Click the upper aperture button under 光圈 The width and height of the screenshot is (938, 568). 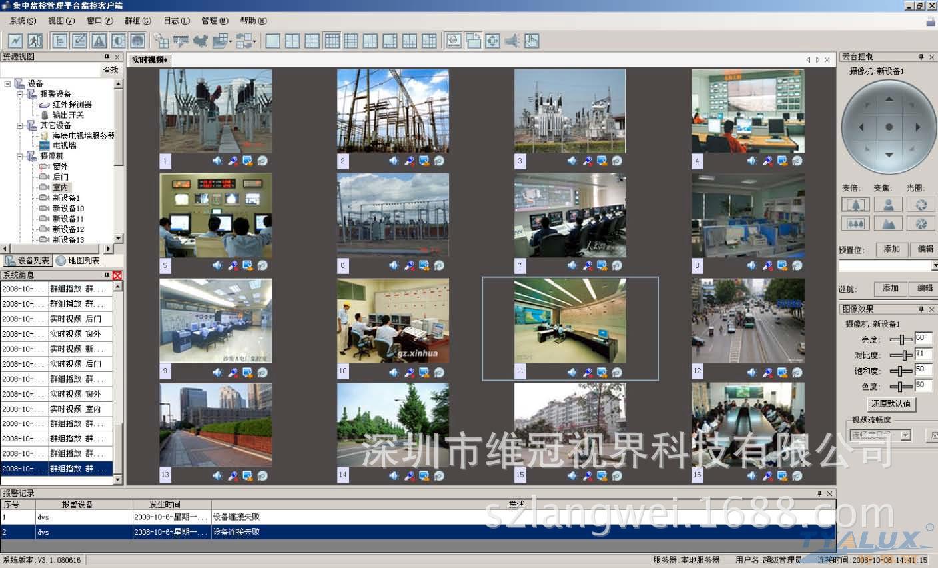[921, 205]
